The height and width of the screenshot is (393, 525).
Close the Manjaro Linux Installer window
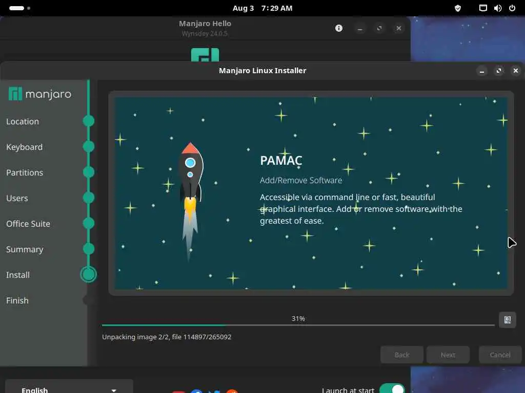[516, 71]
